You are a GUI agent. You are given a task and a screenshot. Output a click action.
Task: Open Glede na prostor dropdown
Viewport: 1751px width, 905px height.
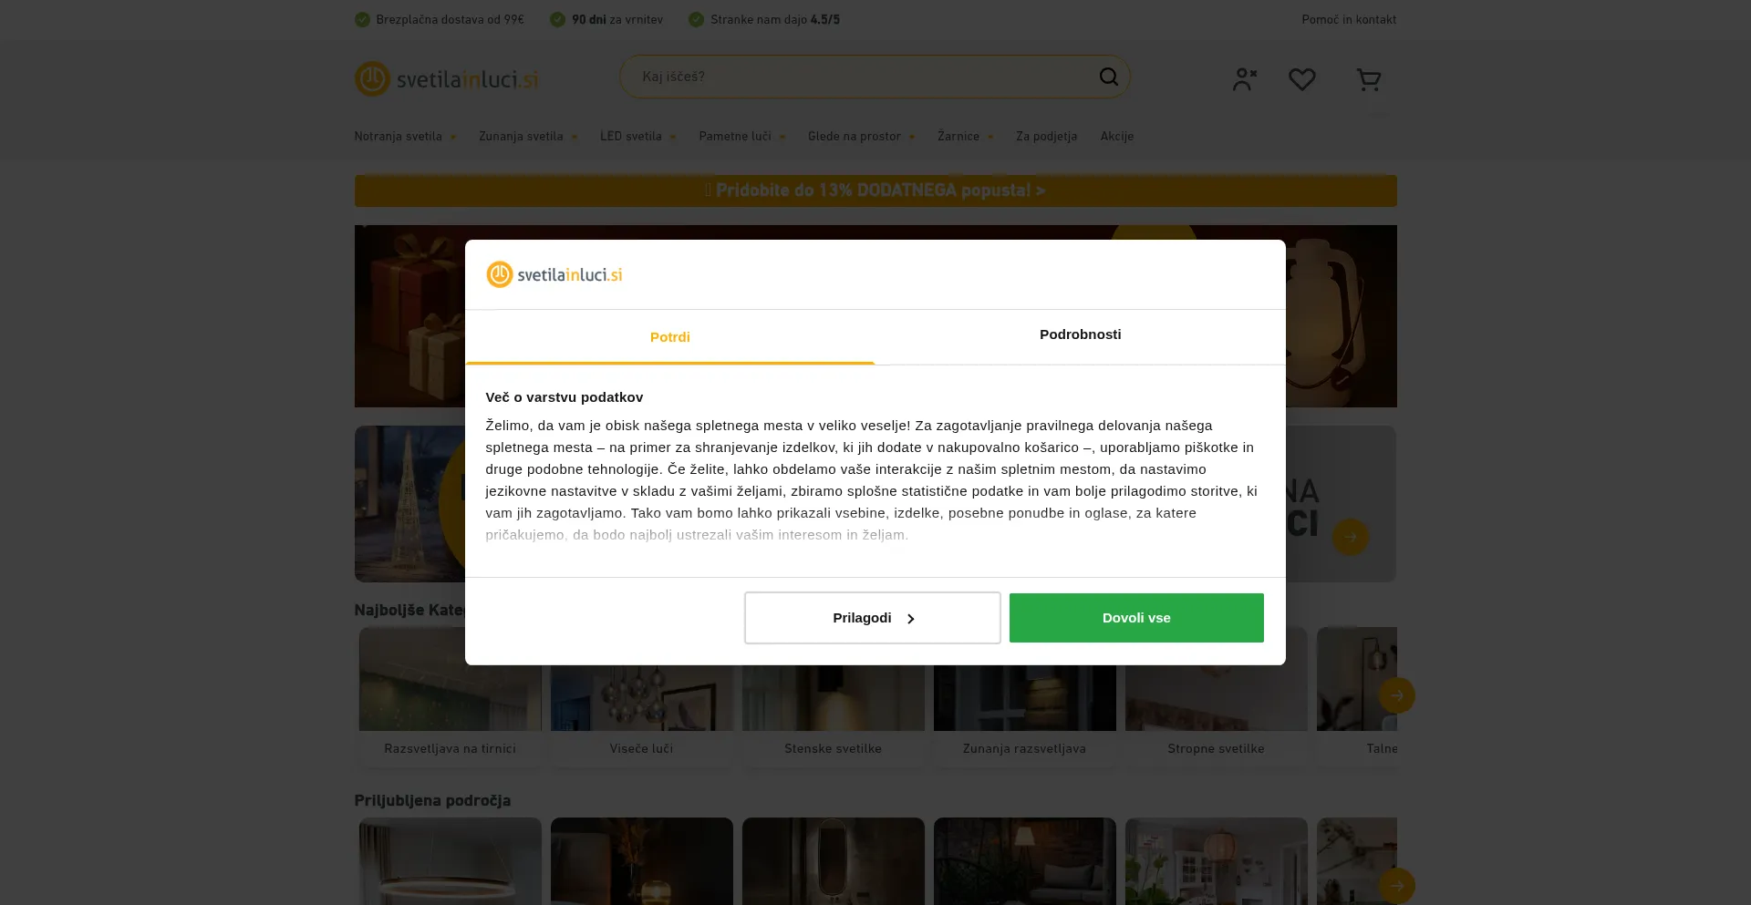click(860, 137)
